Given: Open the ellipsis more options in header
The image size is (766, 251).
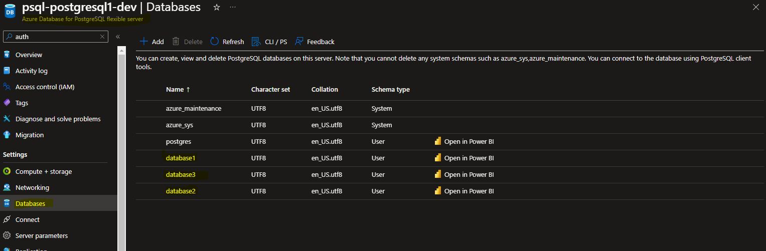Looking at the screenshot, I should [x=232, y=7].
